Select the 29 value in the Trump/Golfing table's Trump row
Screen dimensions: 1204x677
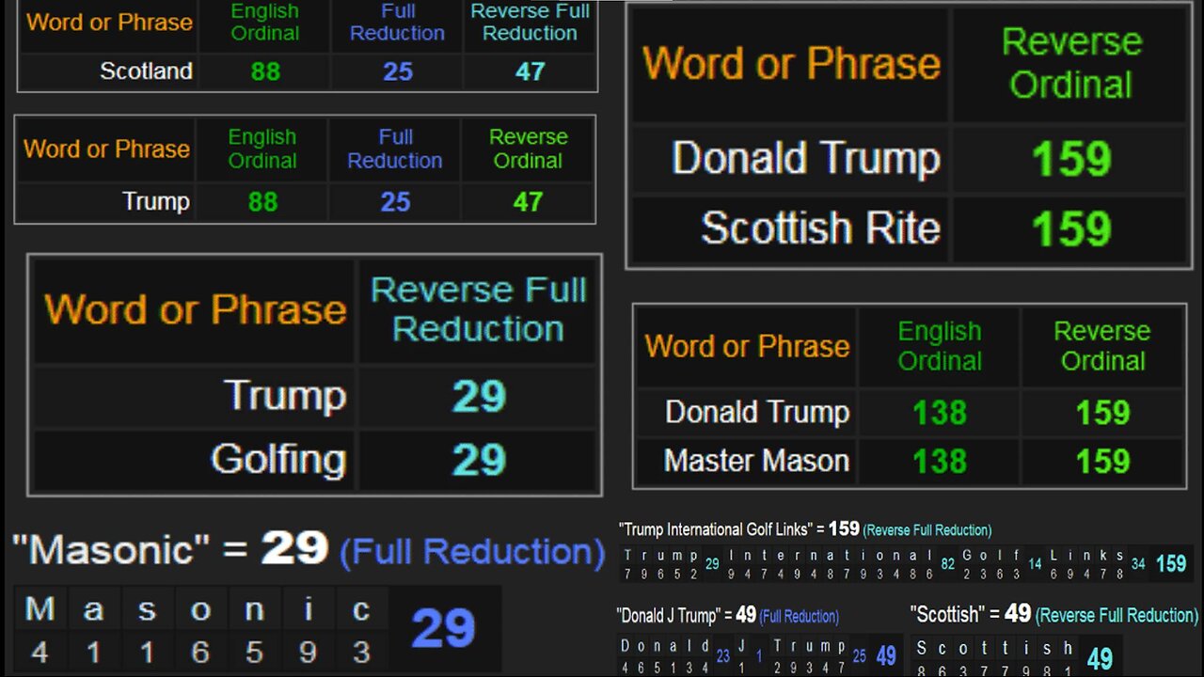(479, 397)
